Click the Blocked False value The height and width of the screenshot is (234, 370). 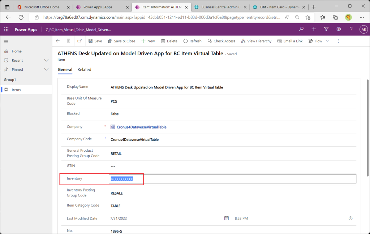point(115,114)
